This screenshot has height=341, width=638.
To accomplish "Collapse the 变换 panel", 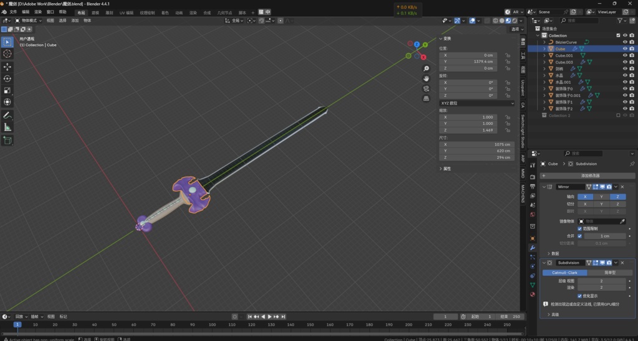I will [445, 39].
